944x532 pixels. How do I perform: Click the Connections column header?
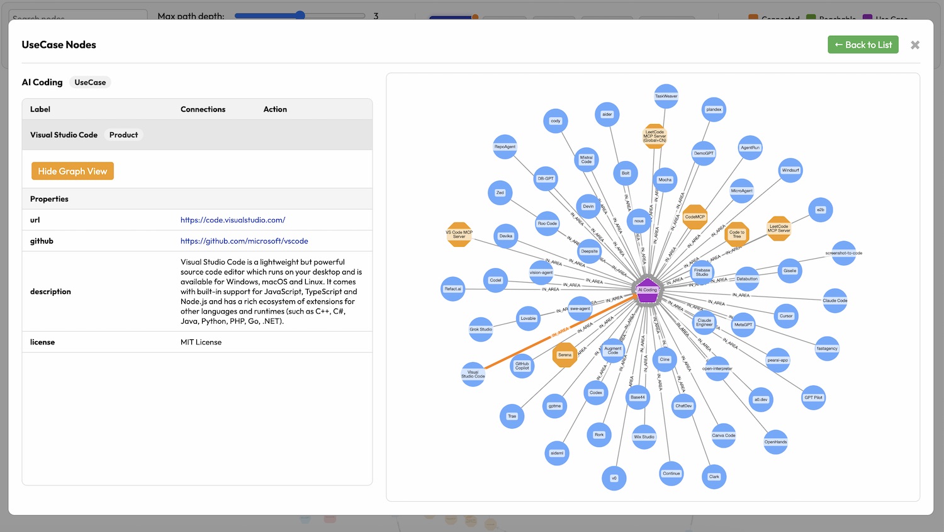click(x=203, y=110)
